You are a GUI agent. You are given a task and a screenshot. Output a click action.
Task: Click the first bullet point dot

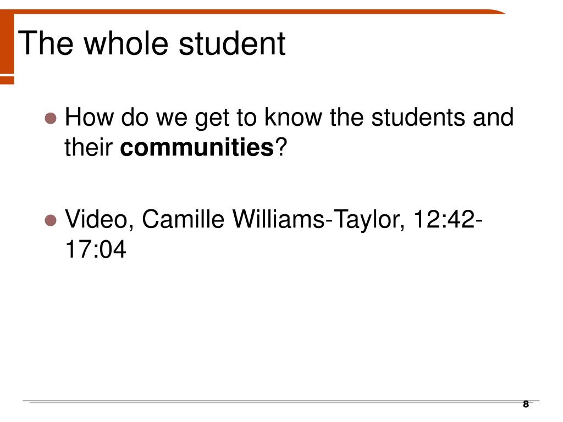pyautogui.click(x=51, y=119)
